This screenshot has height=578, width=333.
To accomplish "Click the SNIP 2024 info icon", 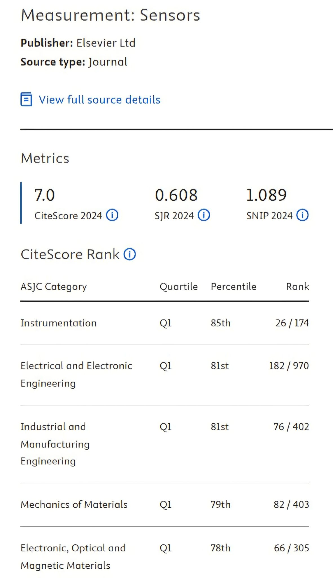I will [x=303, y=215].
